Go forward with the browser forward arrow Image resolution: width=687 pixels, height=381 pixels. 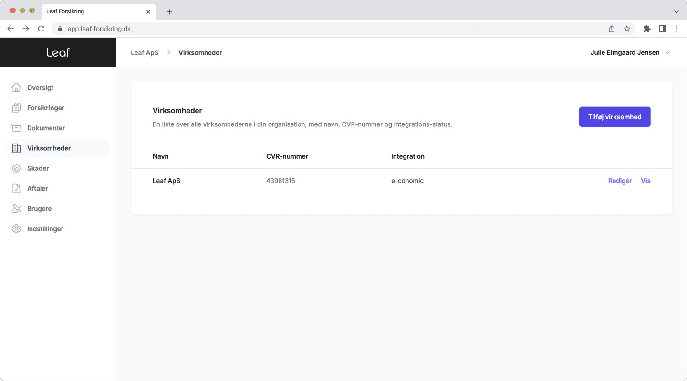tap(26, 29)
